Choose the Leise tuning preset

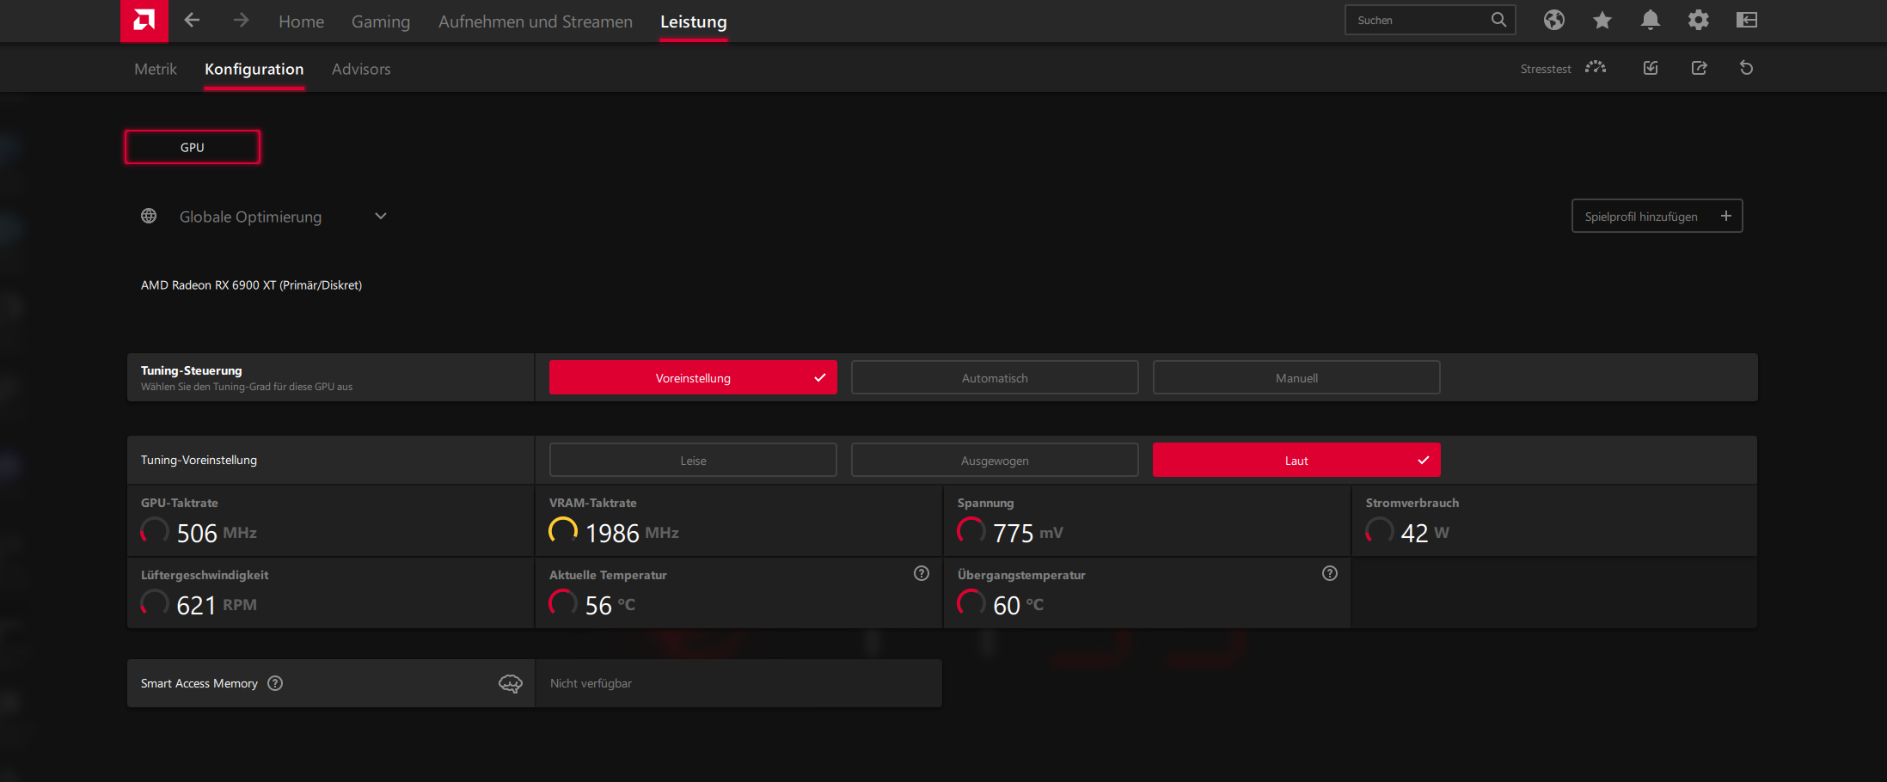point(693,460)
